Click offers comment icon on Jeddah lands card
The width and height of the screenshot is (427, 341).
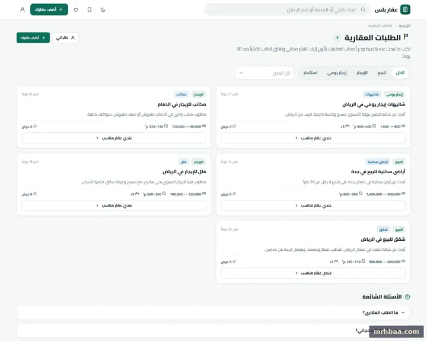(234, 194)
